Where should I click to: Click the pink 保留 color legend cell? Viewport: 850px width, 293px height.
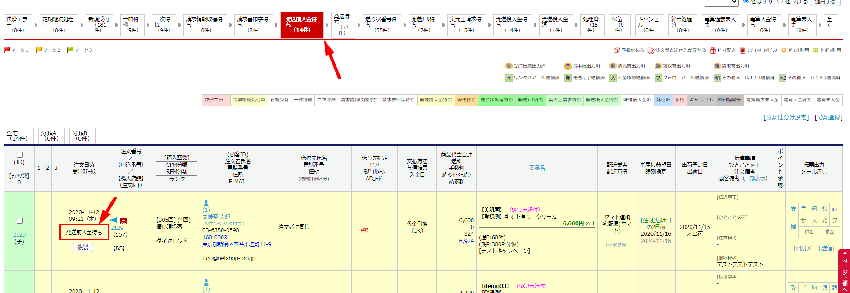coord(679,100)
